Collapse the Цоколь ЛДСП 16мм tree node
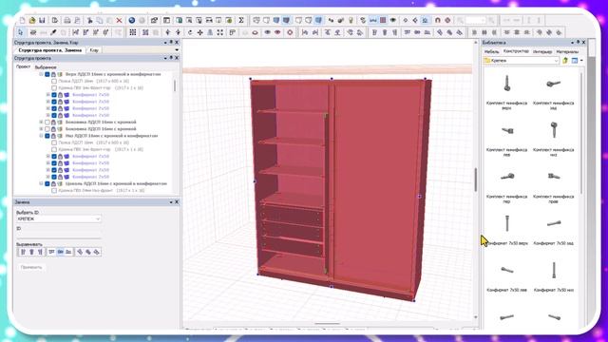 [x=41, y=183]
